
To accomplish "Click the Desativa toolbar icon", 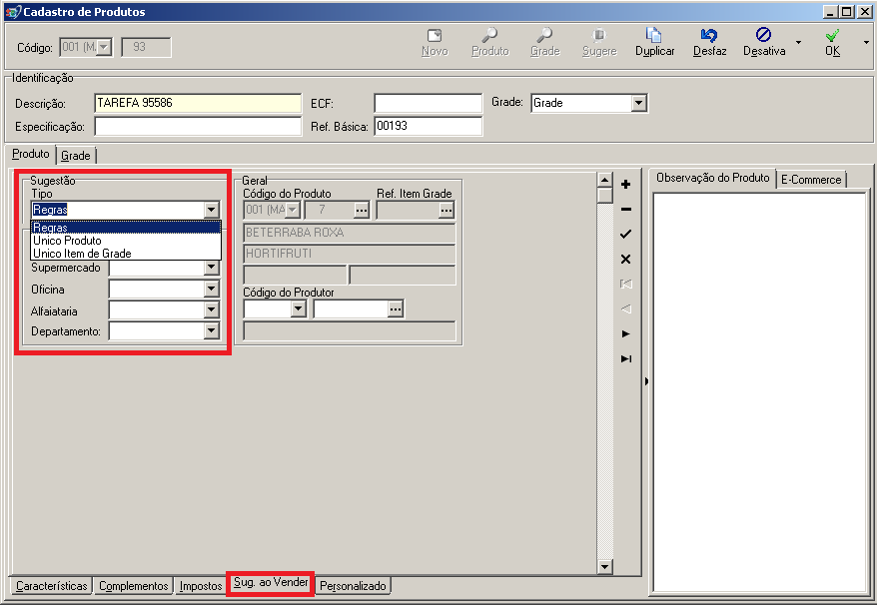I will pos(763,35).
